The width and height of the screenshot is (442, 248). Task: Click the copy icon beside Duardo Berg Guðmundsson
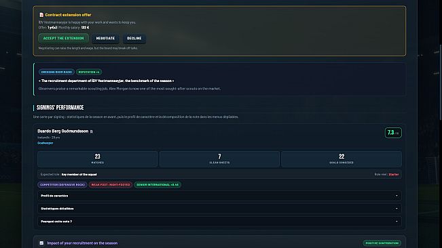tap(92, 131)
